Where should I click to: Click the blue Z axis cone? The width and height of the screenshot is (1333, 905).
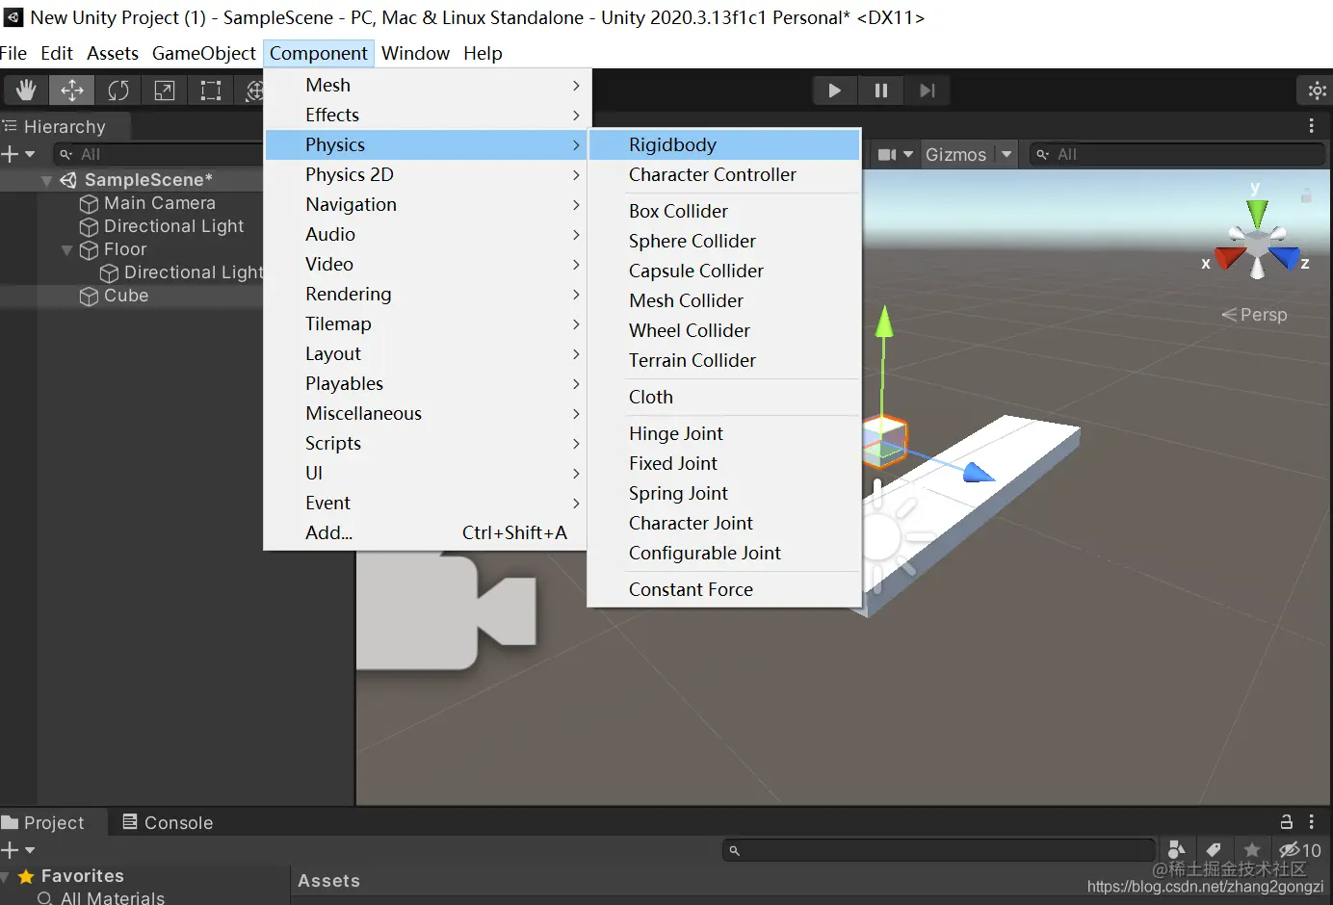point(1284,257)
